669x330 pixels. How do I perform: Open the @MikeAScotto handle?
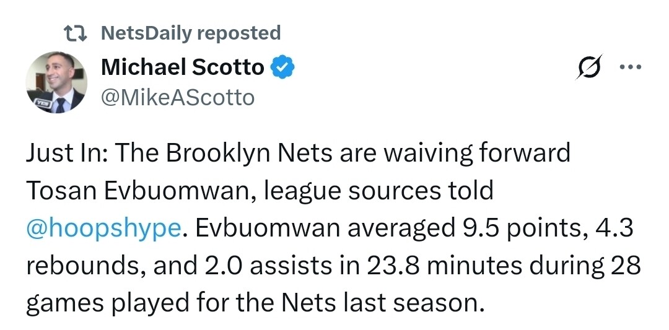click(177, 97)
